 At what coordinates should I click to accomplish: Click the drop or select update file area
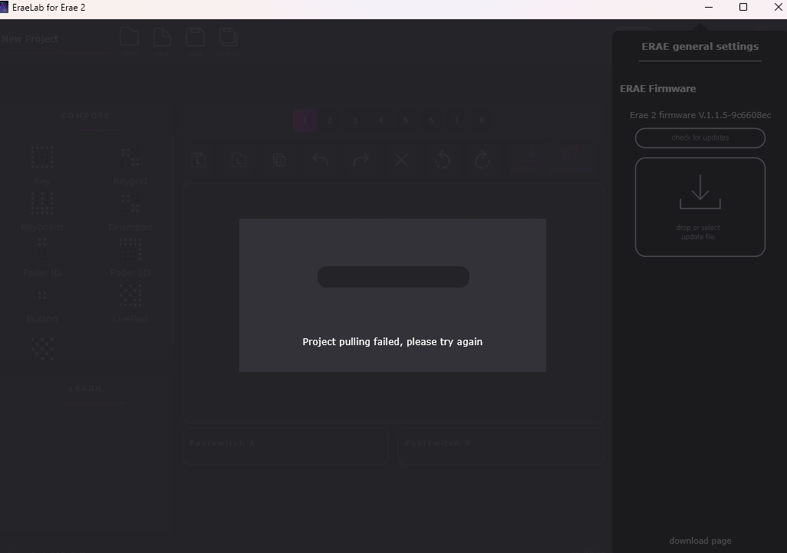(x=700, y=207)
